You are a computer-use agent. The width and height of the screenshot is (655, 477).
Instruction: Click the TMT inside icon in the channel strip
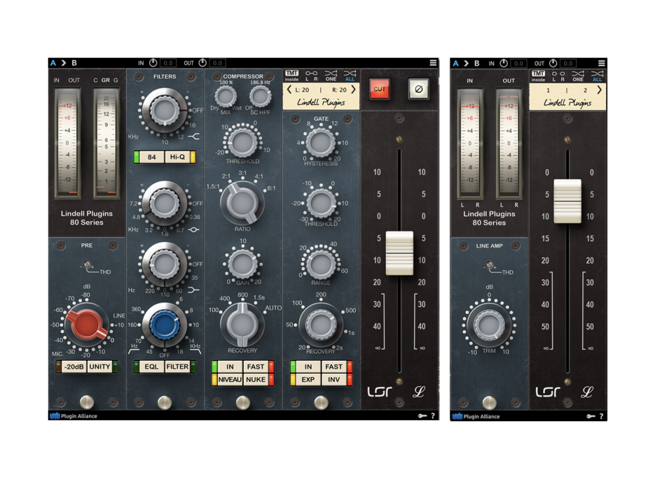click(x=291, y=75)
